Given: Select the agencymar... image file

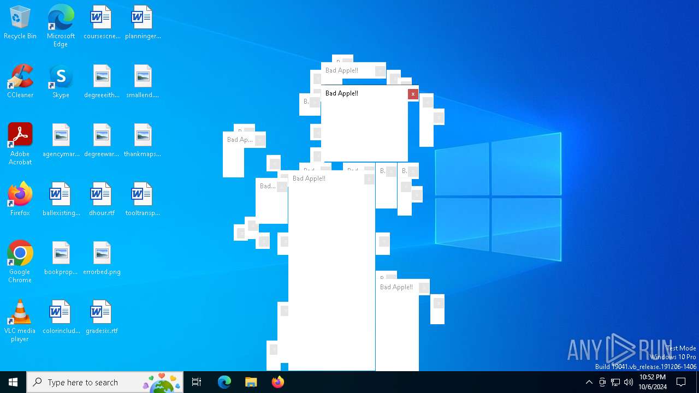Looking at the screenshot, I should click(61, 140).
